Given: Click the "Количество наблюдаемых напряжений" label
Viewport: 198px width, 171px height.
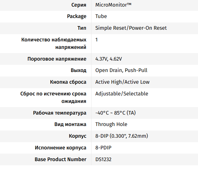Looking at the screenshot, I should (x=54, y=43).
